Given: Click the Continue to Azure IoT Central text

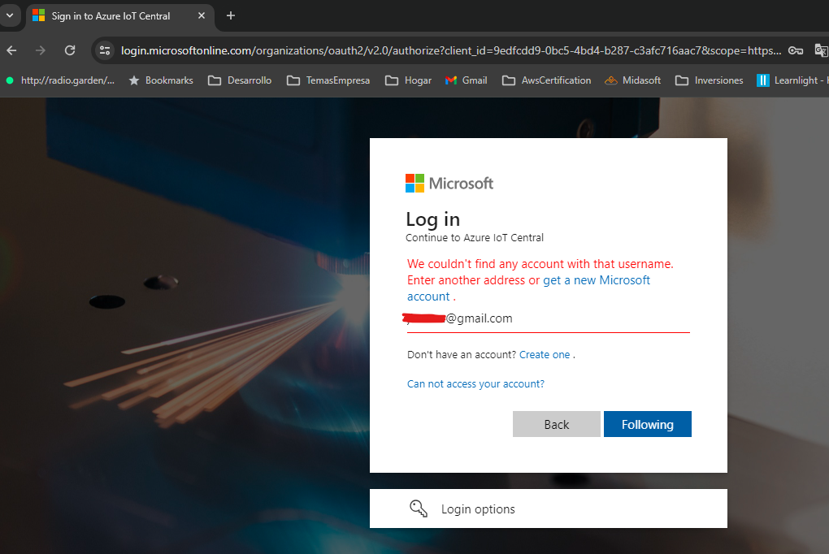Looking at the screenshot, I should coord(475,238).
